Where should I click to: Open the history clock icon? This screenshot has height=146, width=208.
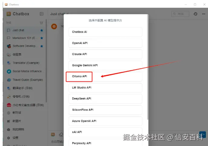(x=195, y=14)
